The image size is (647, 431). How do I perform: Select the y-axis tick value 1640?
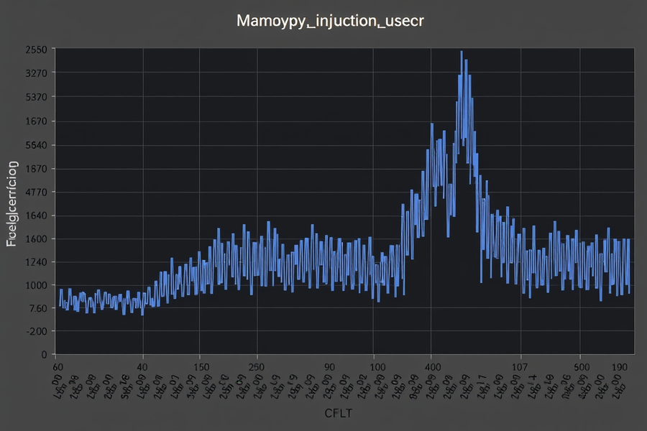[x=37, y=215]
